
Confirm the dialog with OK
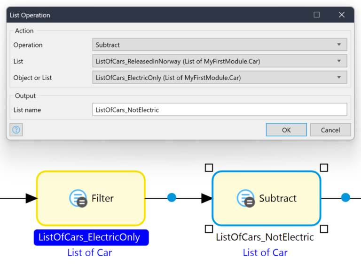286,130
